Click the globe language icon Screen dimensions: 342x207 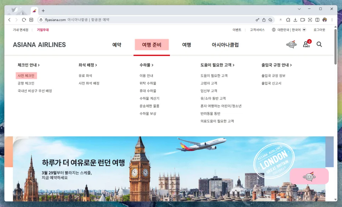click(x=274, y=30)
